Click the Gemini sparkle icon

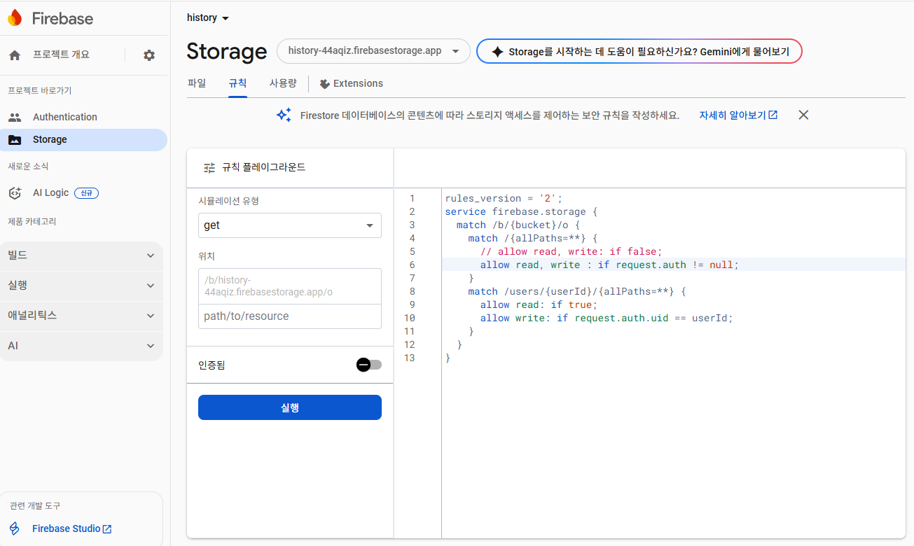coord(497,51)
